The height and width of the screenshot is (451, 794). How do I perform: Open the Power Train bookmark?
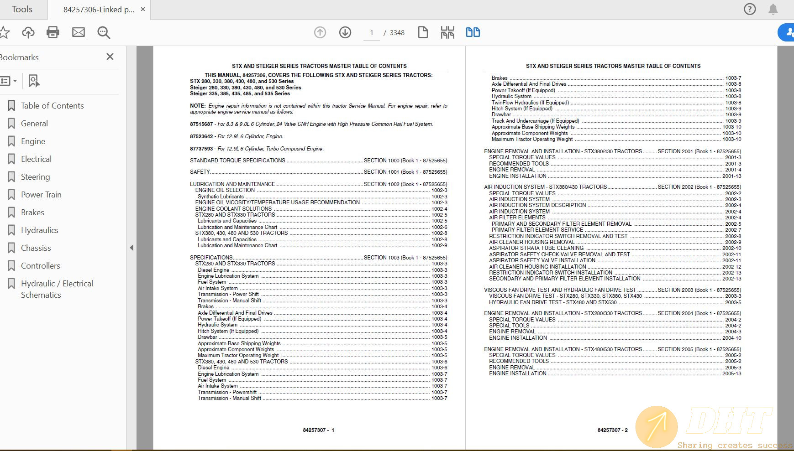[x=41, y=195]
